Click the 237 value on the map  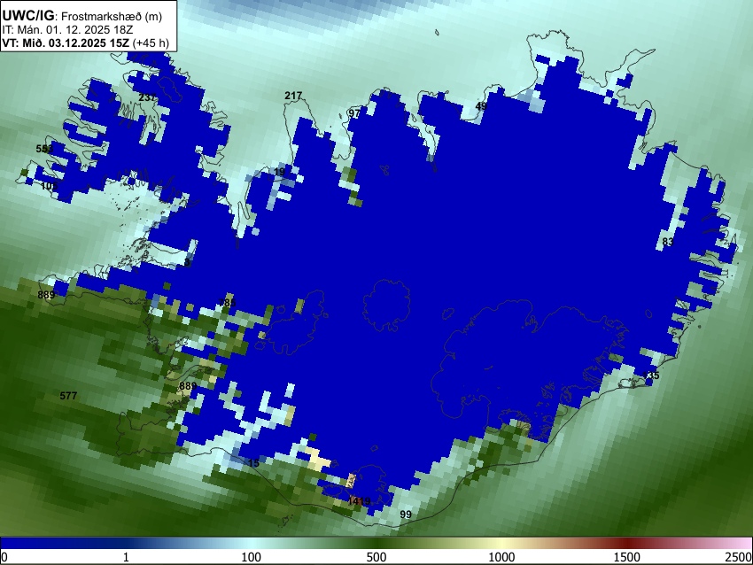click(147, 97)
